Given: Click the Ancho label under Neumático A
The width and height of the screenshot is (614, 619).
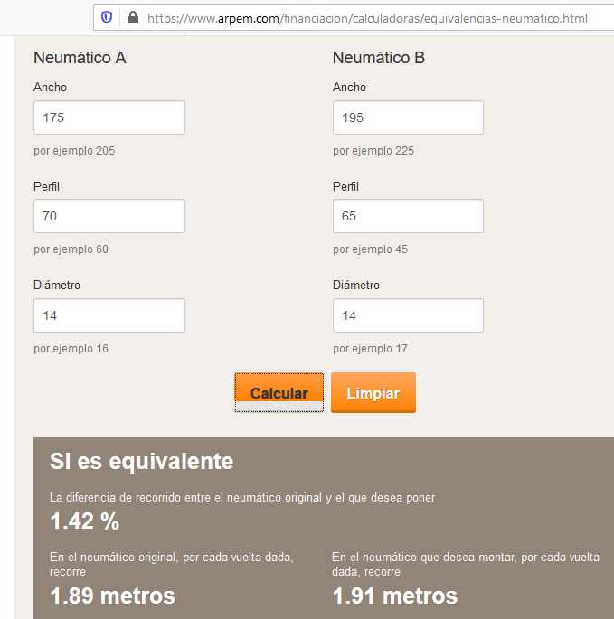Looking at the screenshot, I should click(50, 88).
